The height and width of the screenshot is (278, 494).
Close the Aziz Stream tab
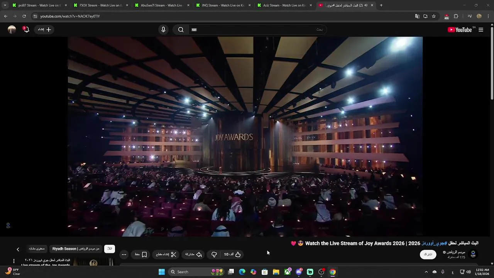click(x=311, y=5)
